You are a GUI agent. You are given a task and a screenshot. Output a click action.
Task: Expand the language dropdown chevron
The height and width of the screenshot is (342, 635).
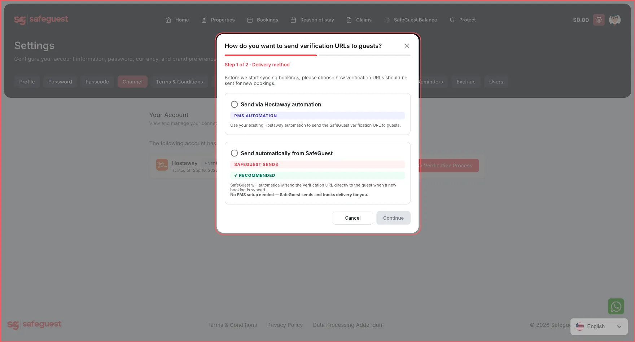[619, 326]
